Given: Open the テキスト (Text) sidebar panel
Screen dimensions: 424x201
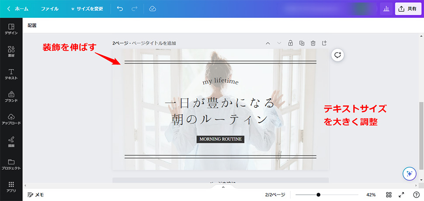Looking at the screenshot, I should coord(11,74).
